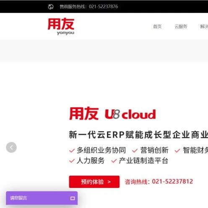208x208 pixels.
Task: Click the 咨询热线: 021-52237812 text
Action: 159,182
